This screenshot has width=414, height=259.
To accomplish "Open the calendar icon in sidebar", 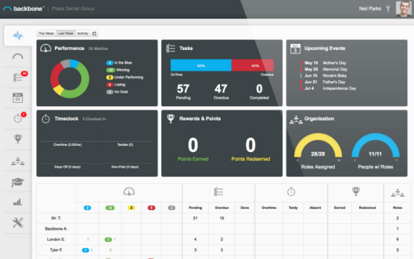I will pyautogui.click(x=18, y=98).
